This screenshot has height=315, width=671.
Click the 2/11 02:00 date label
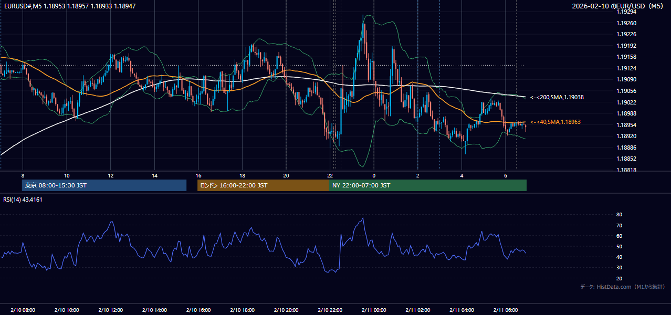[418, 310]
